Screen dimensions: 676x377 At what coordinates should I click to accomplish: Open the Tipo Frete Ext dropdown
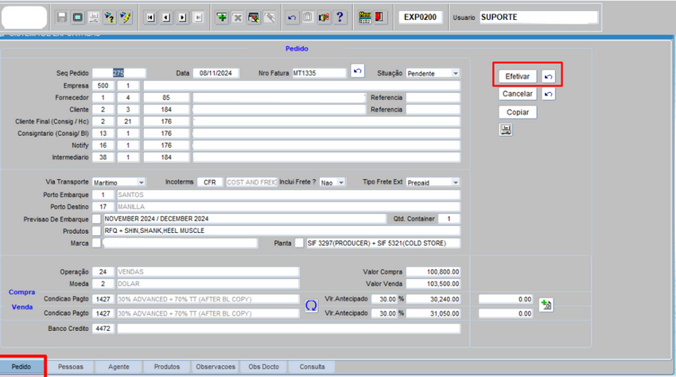(x=455, y=182)
